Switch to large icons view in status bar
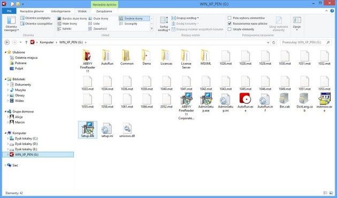Viewport: 337px width, 198px height. pyautogui.click(x=332, y=193)
